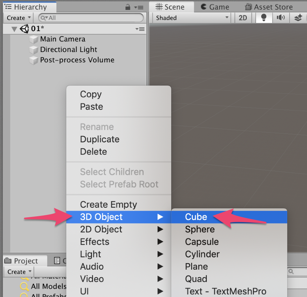Open the Hierarchy Create dropdown

[x=18, y=18]
